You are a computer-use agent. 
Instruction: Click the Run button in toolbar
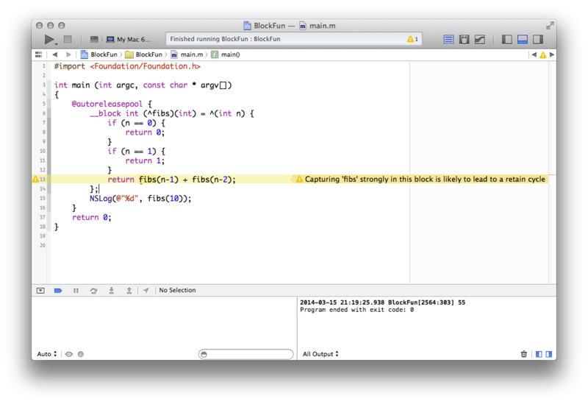pos(49,39)
